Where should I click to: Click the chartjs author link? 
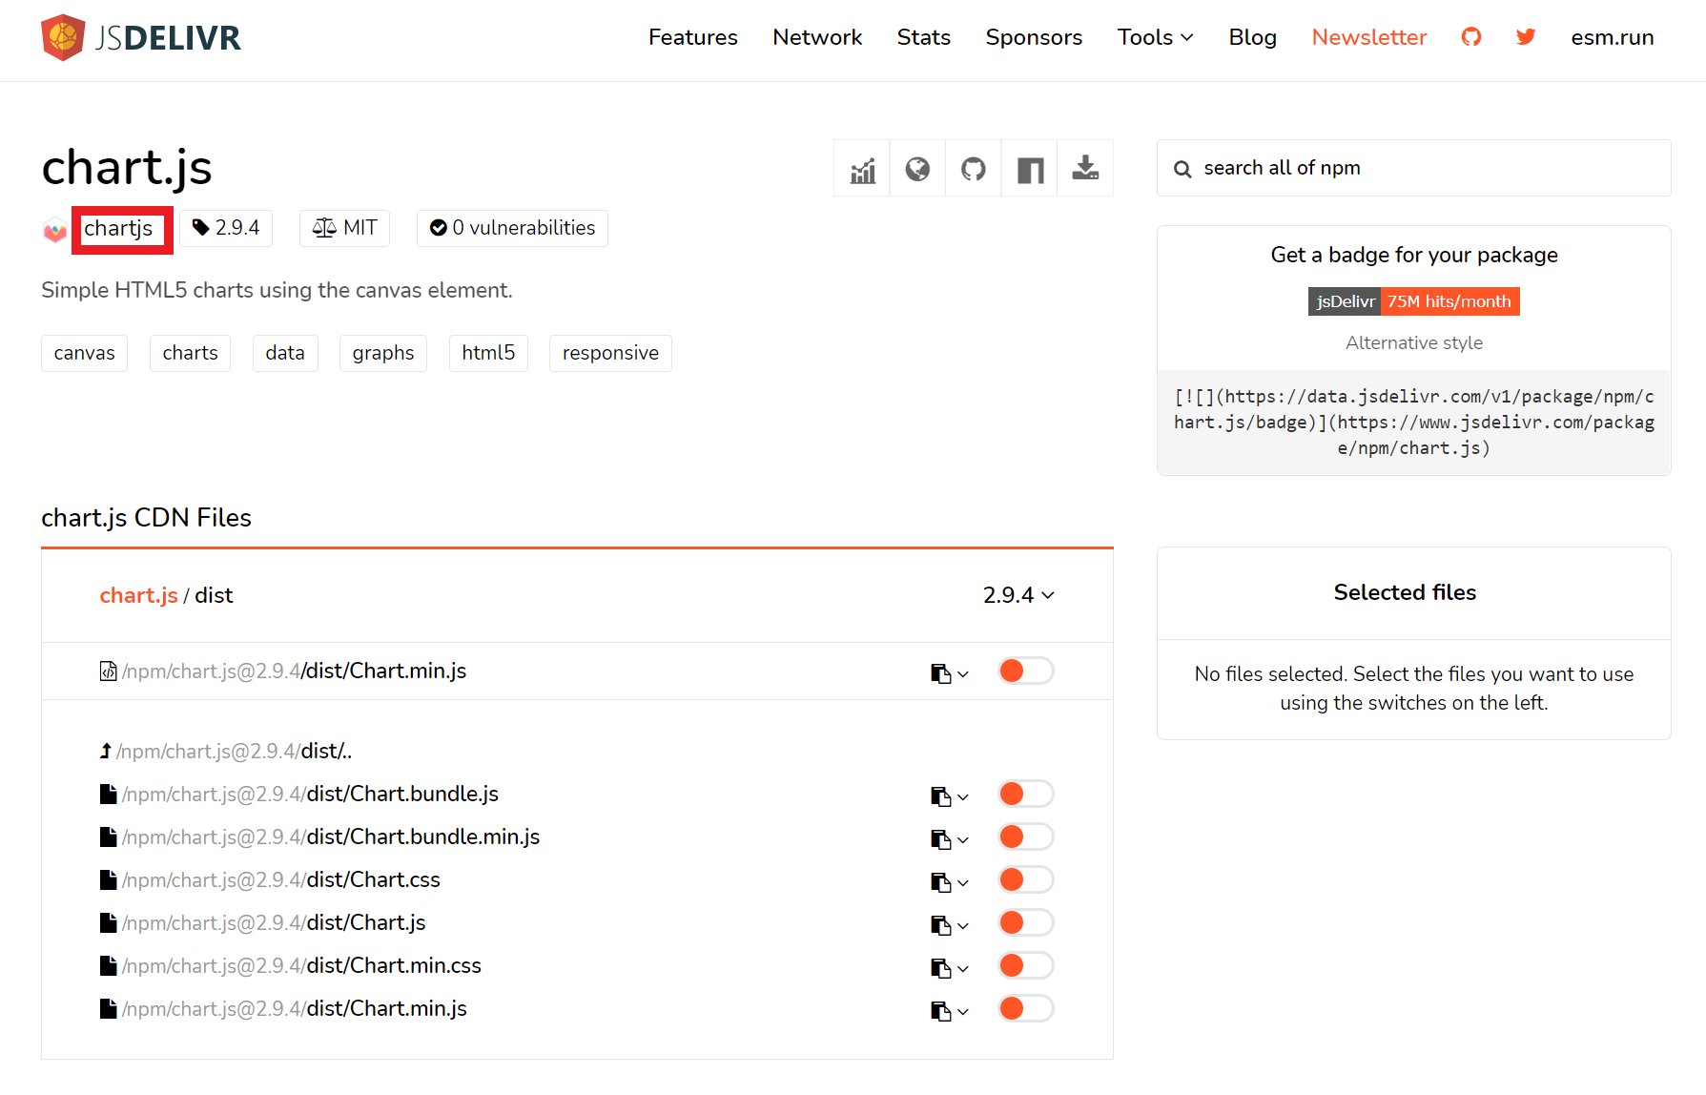[118, 229]
